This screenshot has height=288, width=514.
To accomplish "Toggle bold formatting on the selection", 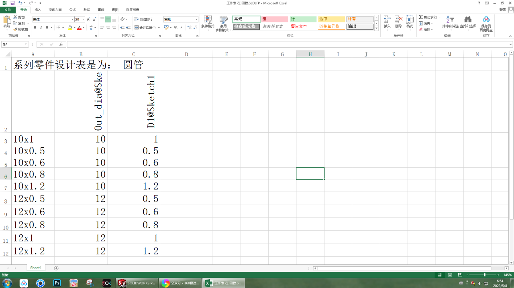I will 35,27.
